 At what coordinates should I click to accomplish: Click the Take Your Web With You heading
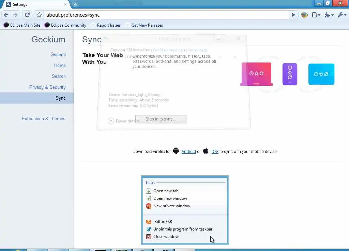102,58
